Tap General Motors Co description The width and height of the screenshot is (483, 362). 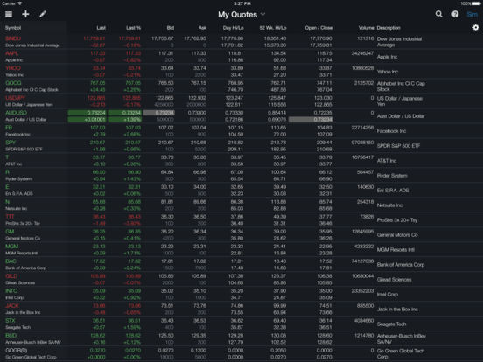[x=397, y=235]
